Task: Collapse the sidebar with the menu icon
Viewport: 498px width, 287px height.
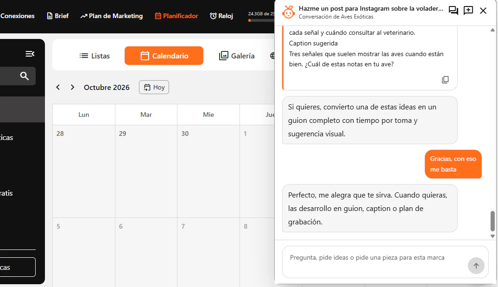Action: pos(30,54)
